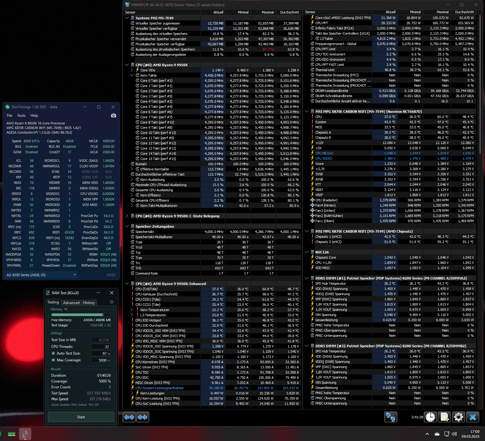Collapse the Kern-Takte sub-tree
485x441 pixels.
(x=132, y=75)
